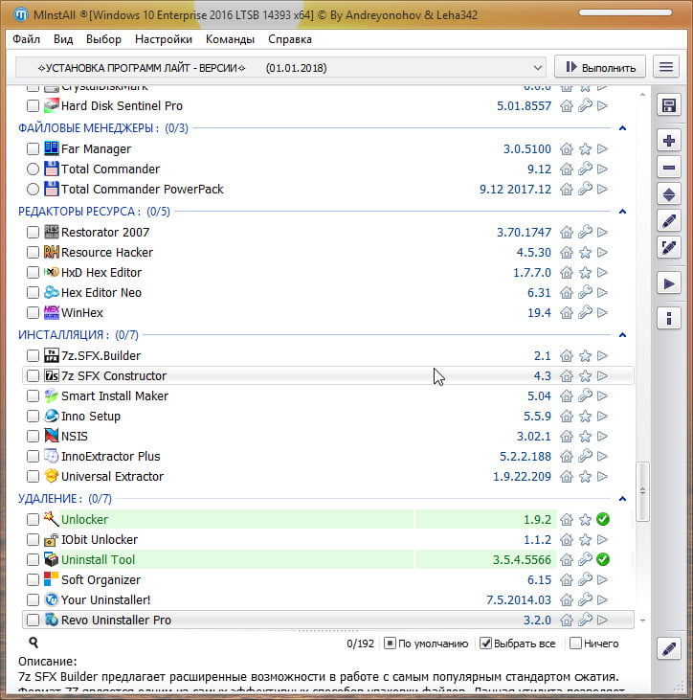693x700 pixels.
Task: Click the play triangle sidebar button
Action: tap(669, 283)
